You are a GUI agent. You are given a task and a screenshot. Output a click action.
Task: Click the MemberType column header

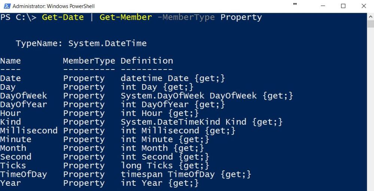tap(89, 61)
